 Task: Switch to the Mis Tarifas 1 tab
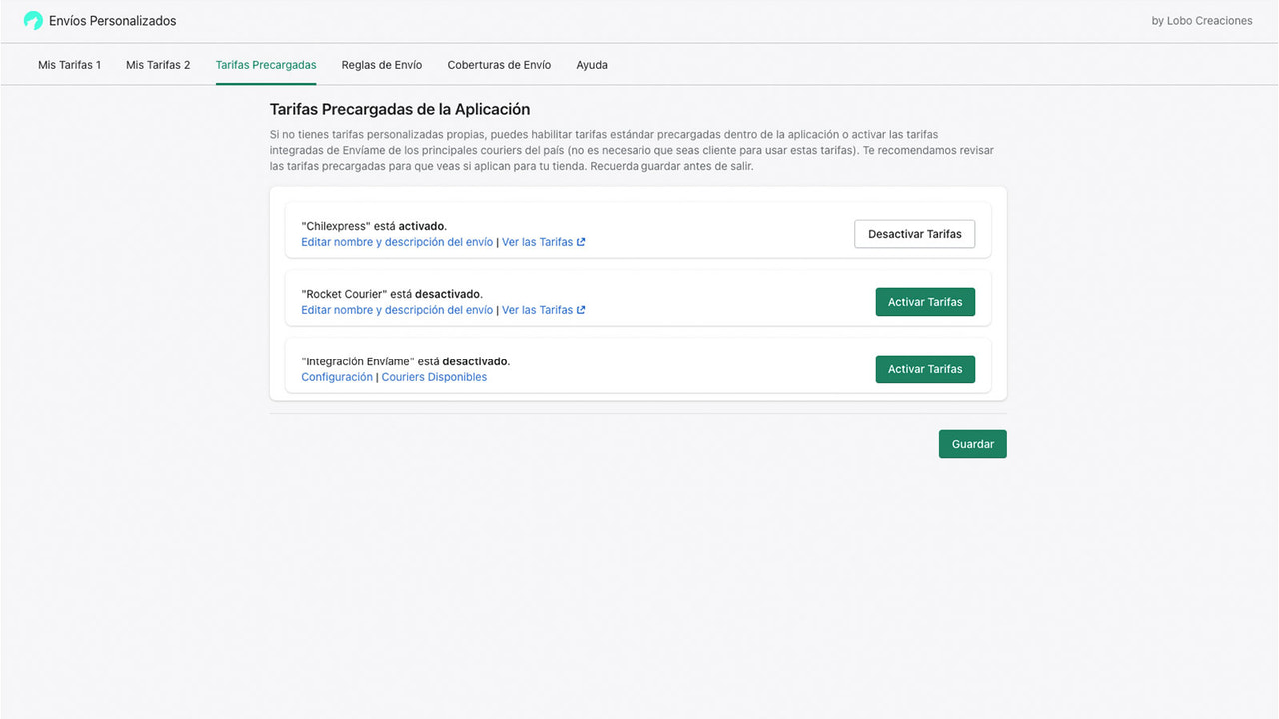69,64
